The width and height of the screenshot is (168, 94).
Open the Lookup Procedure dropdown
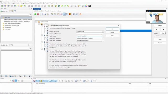click(103, 32)
